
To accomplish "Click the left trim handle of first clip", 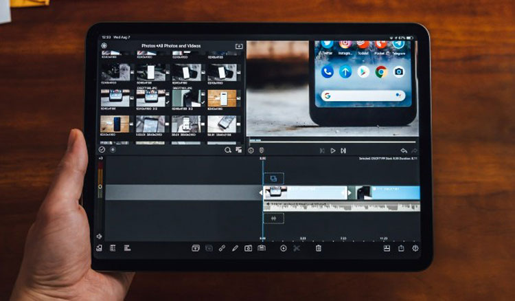I will (x=261, y=193).
